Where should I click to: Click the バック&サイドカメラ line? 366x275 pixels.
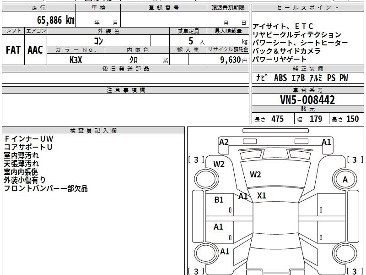click(286, 51)
